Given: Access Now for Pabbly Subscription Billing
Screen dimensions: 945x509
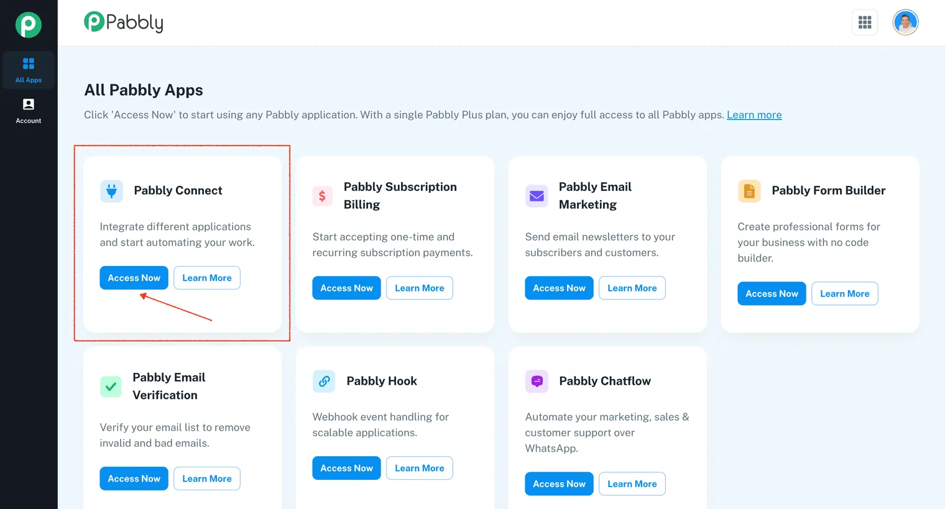Looking at the screenshot, I should pos(346,288).
